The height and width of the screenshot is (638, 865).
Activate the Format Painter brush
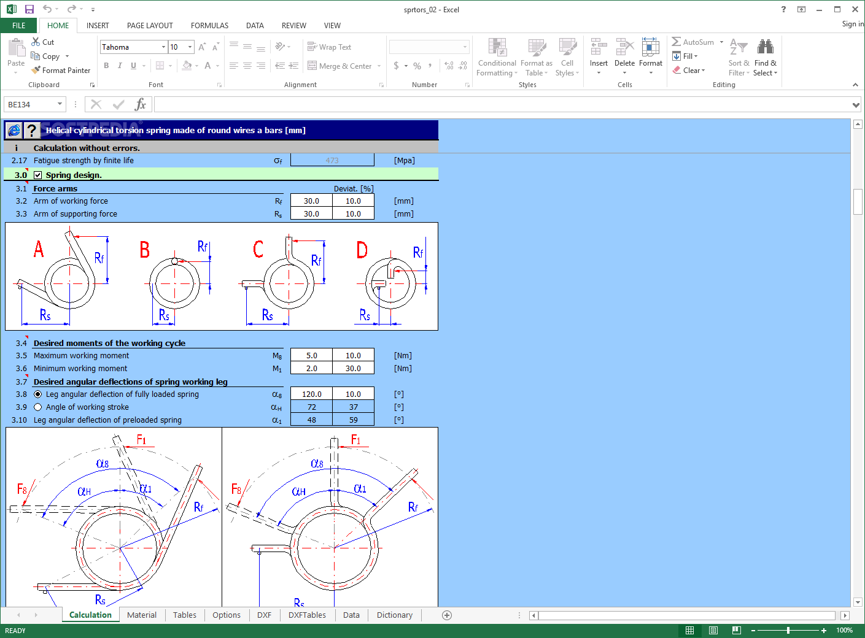coord(61,71)
